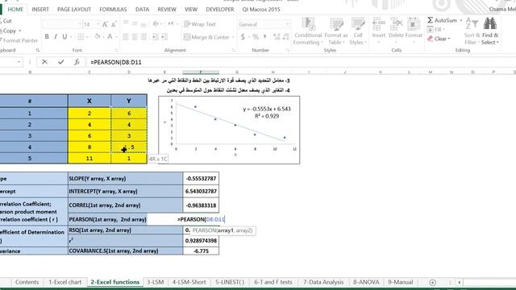Viewport: 516px width, 290px height.
Task: Open Conditional Formatting menu
Action: point(308,31)
